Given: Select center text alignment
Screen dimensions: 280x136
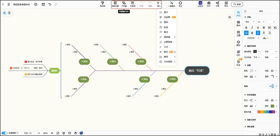Looking at the screenshot, I should tap(264, 33).
